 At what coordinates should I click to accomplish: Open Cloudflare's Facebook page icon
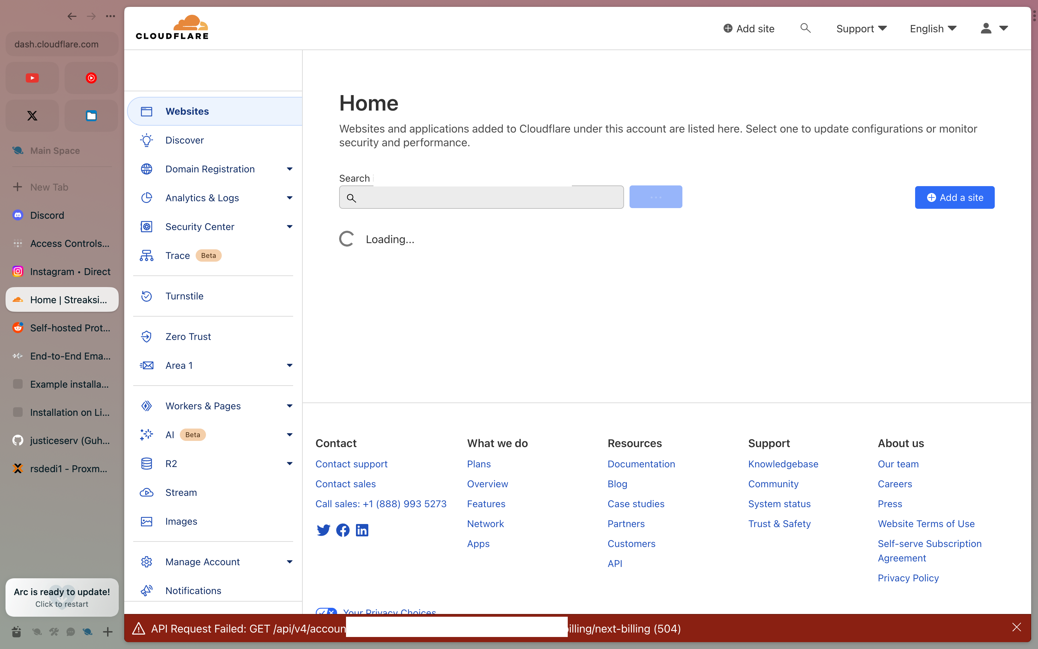343,530
